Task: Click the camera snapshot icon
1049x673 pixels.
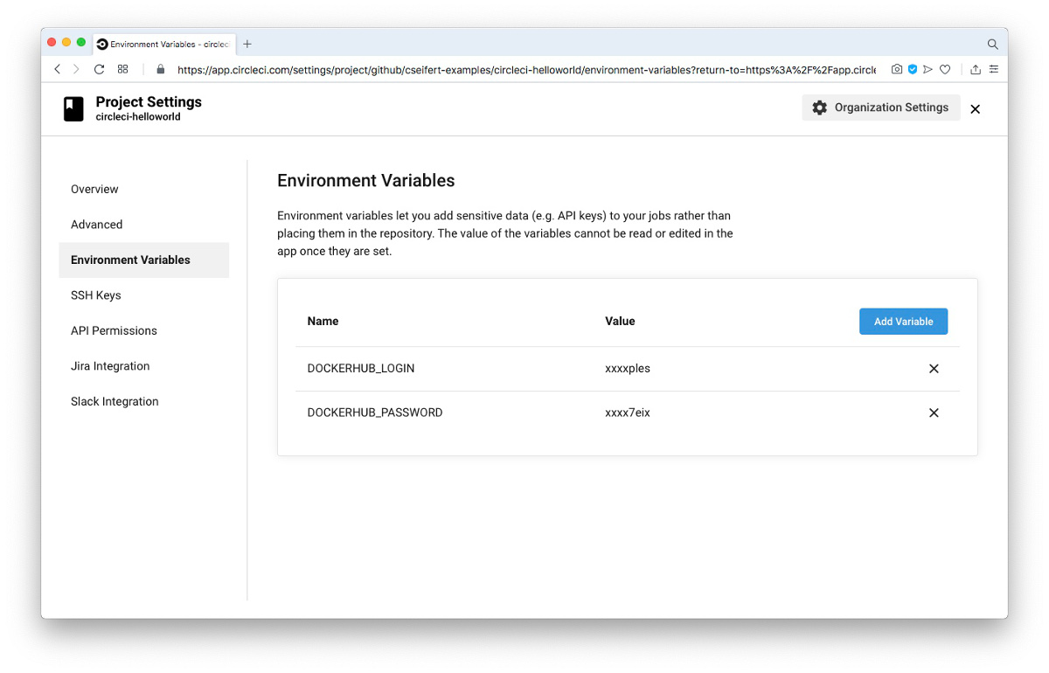Action: pos(897,69)
